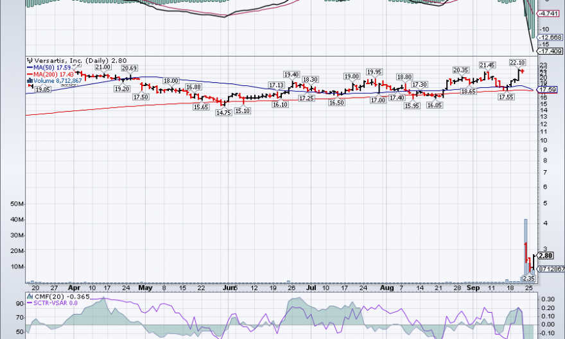This screenshot has width=565, height=339.
Task: Click the SCTR-VSAR 0.0 legend label
Action: 56,303
